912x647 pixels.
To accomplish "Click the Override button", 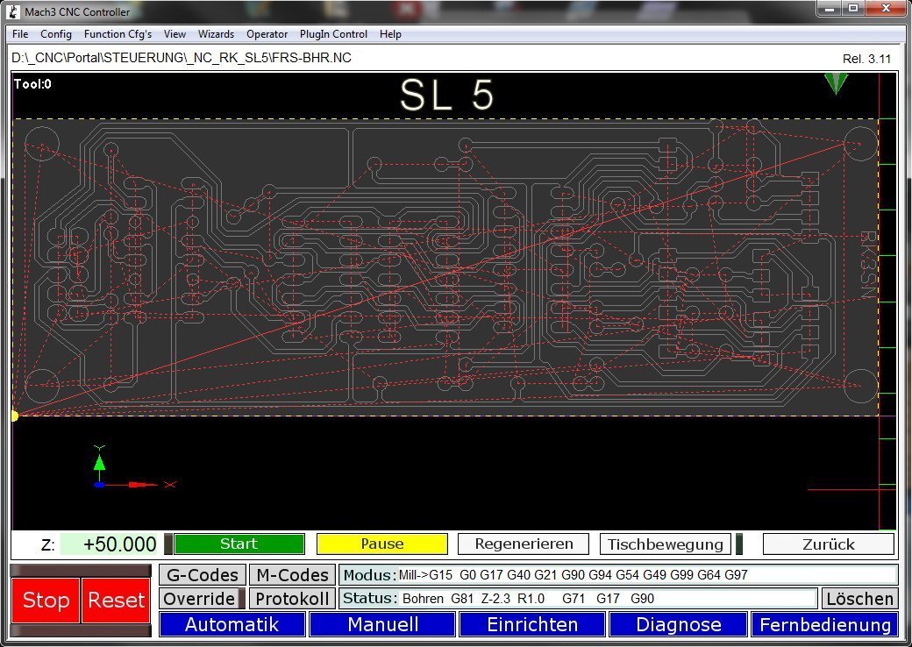I will tap(199, 598).
